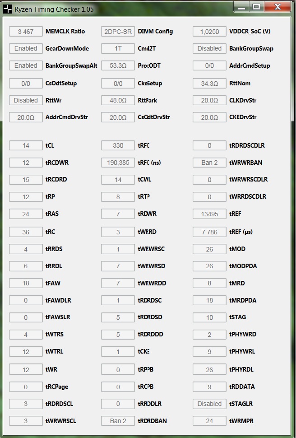Select the DIMM Config value 2DPC-SR
296x438 pixels.
pos(118,32)
